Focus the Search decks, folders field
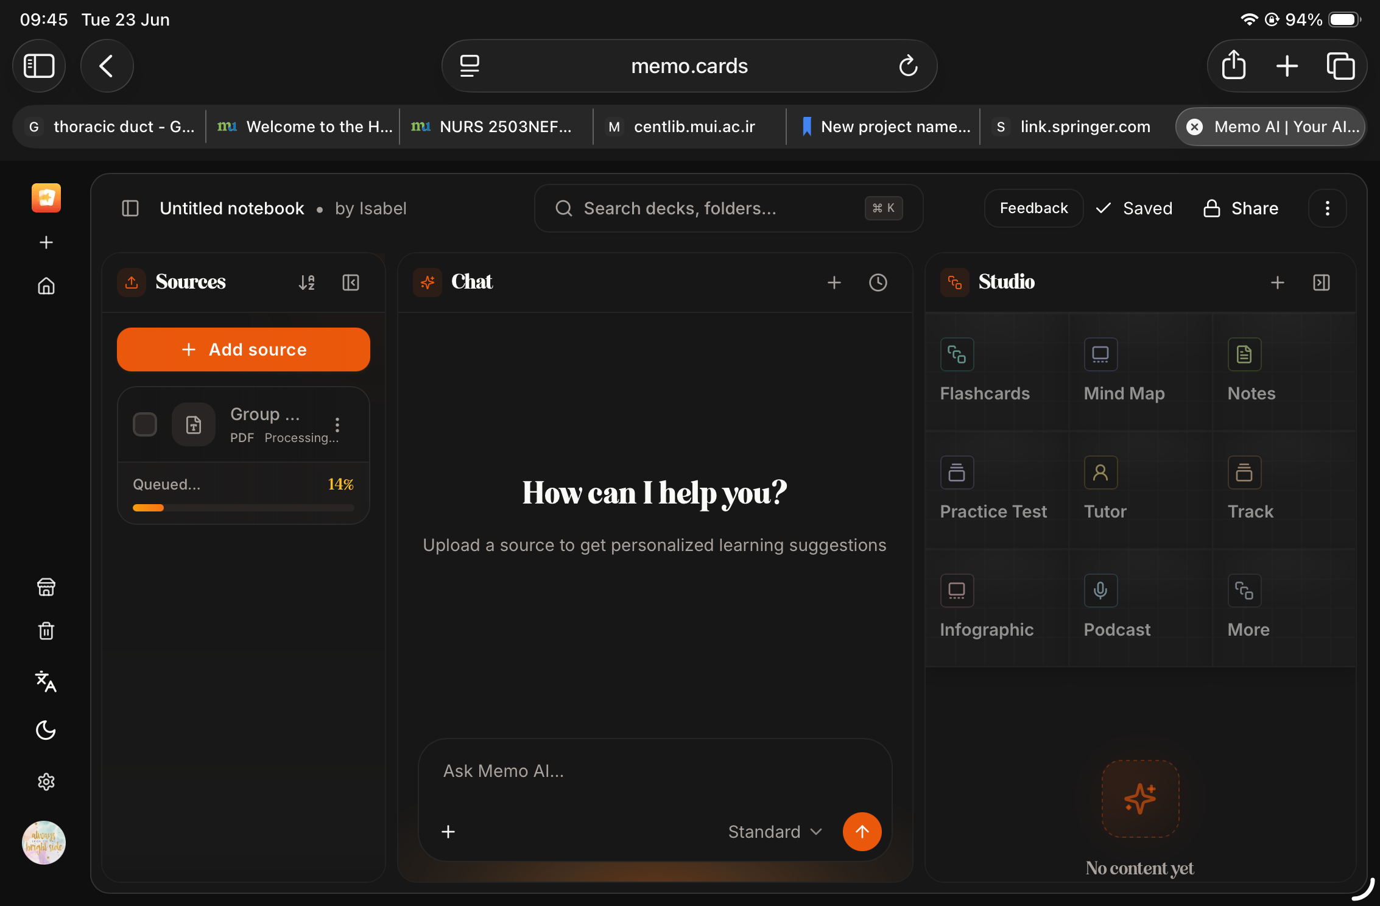 728,208
